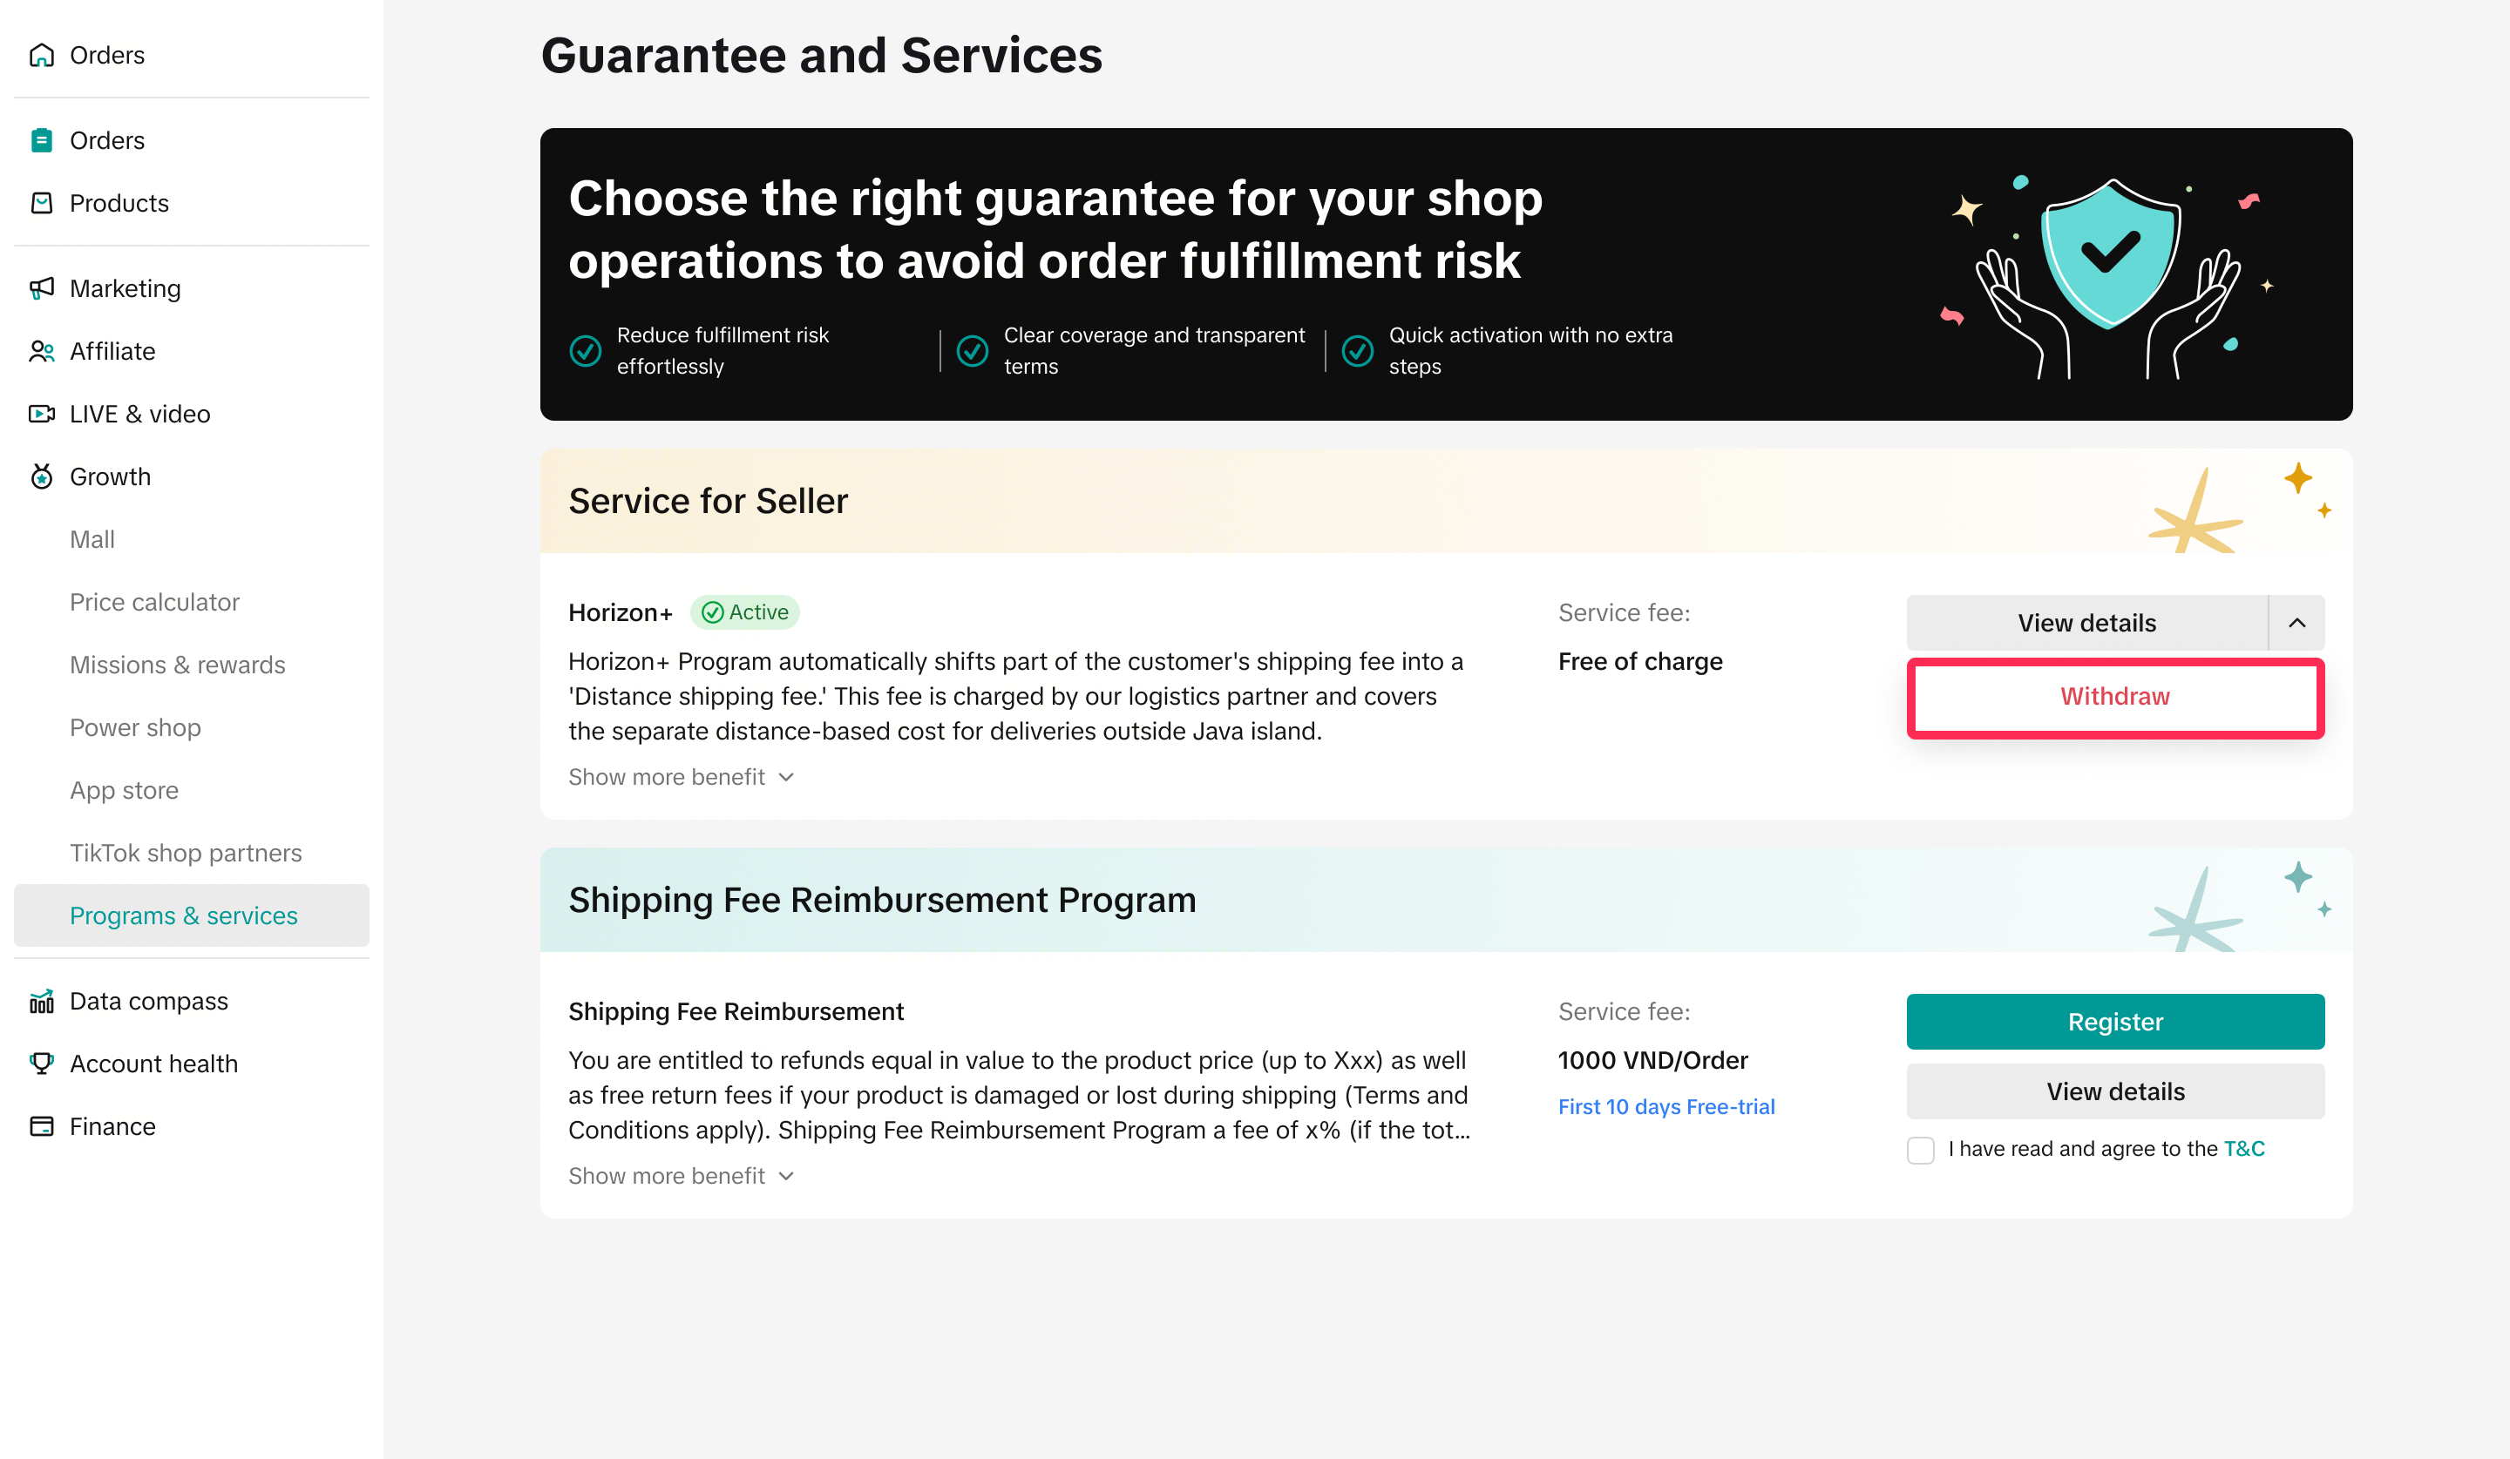Click the LIVE & video camera icon
The height and width of the screenshot is (1459, 2510).
[x=42, y=414]
